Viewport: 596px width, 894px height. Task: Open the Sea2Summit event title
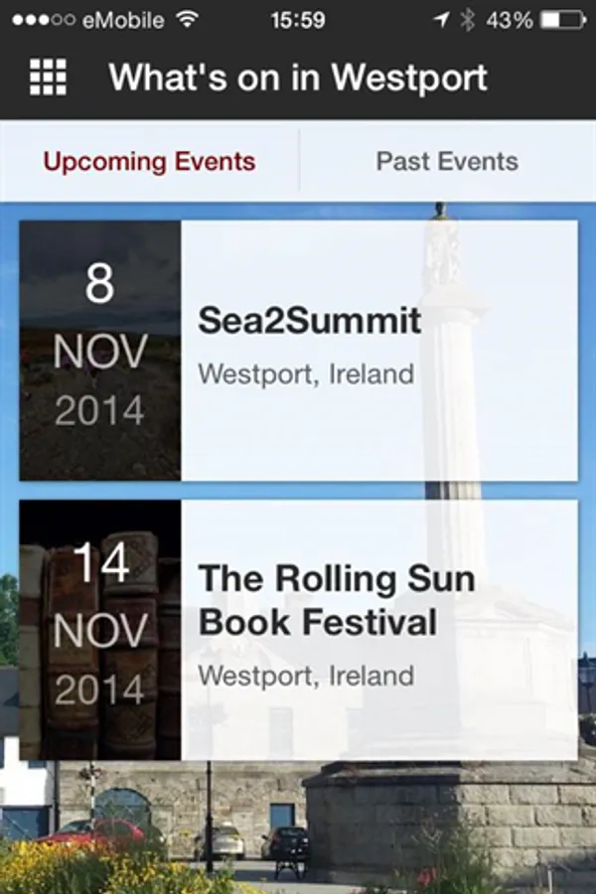[x=310, y=321]
